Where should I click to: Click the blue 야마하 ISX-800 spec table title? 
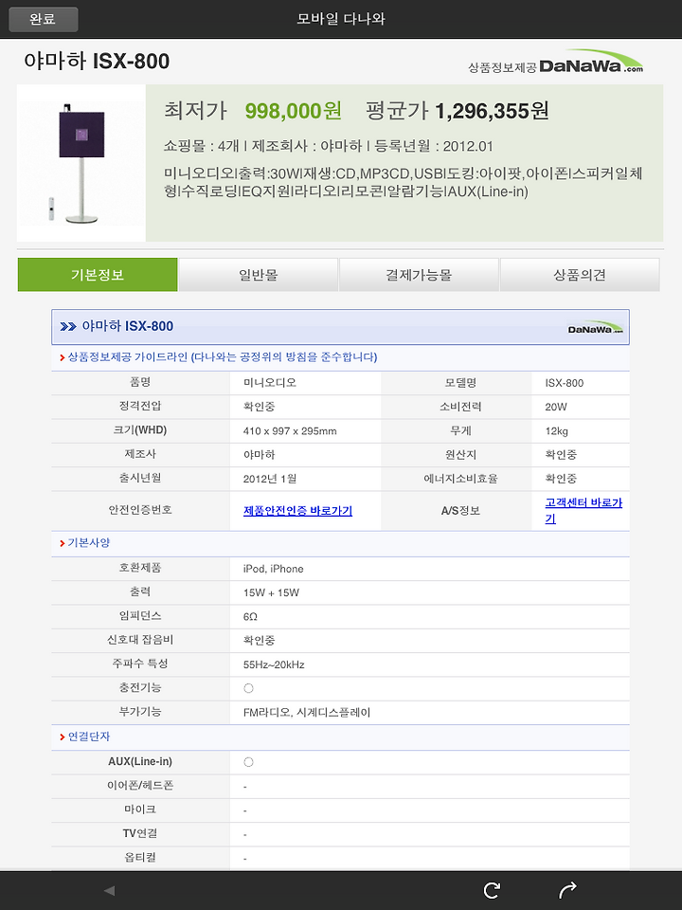click(128, 326)
